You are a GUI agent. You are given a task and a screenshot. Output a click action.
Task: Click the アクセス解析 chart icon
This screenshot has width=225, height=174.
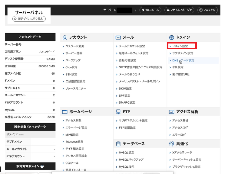coord(172,112)
